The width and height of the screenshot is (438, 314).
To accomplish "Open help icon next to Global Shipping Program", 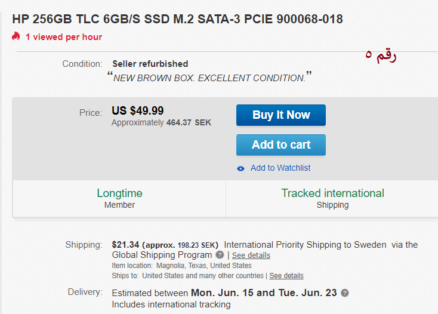I will (220, 255).
